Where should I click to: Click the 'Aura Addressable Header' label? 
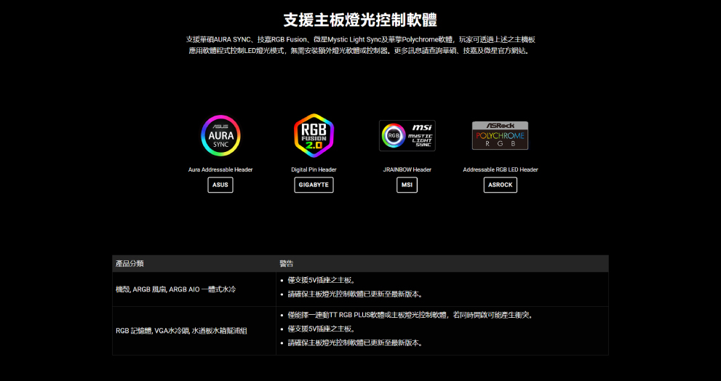coord(220,169)
